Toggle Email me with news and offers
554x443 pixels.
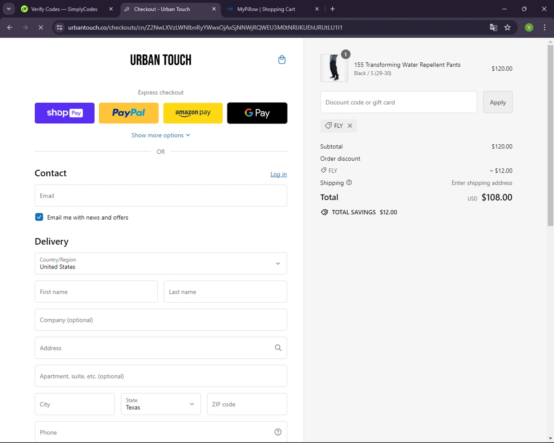pyautogui.click(x=39, y=217)
